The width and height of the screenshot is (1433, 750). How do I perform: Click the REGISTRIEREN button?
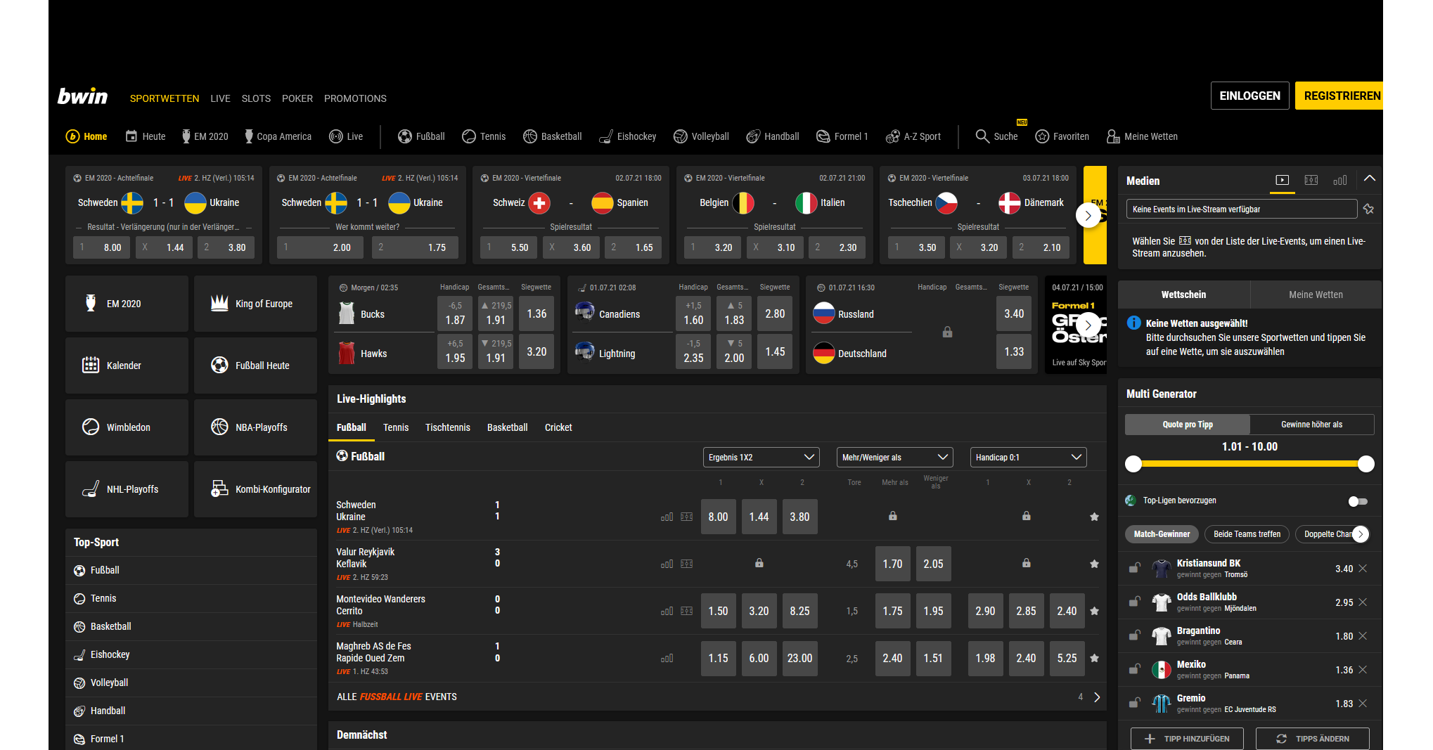click(1339, 96)
